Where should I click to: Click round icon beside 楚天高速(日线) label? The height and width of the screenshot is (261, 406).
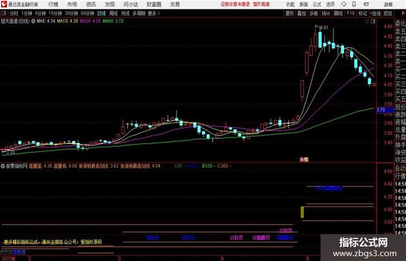coord(33,21)
